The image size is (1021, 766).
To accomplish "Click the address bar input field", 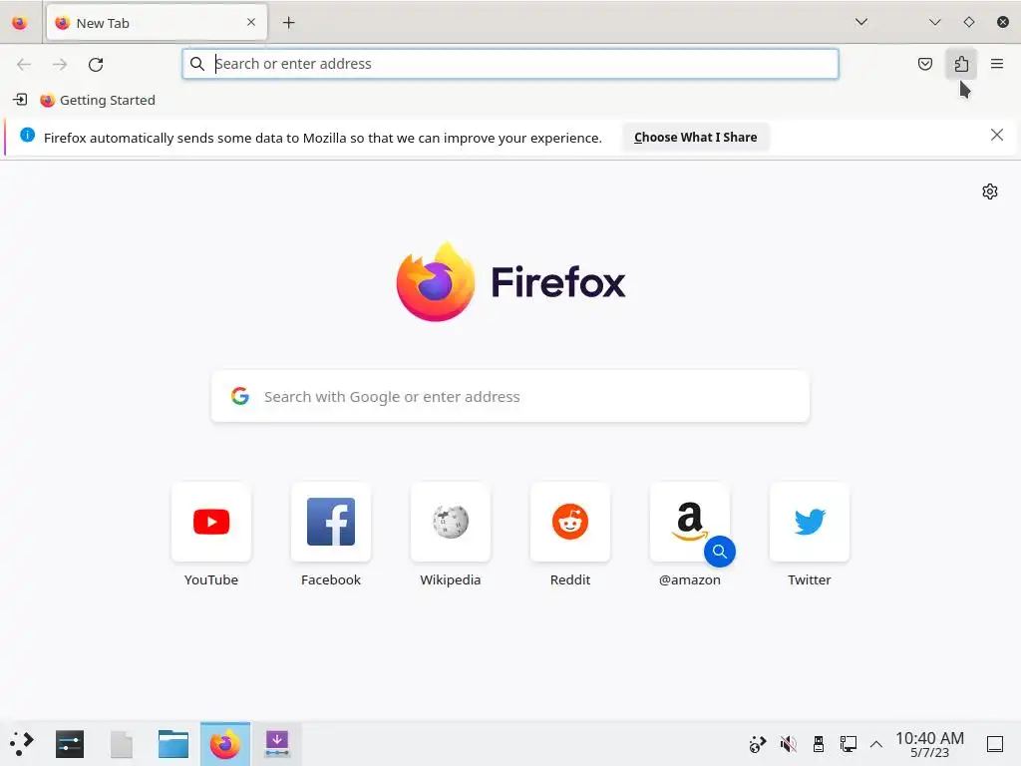I will [x=510, y=64].
